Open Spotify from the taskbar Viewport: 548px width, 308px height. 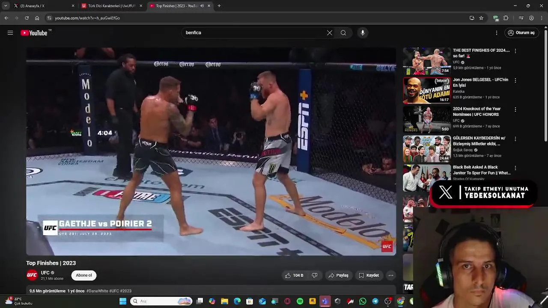(x=300, y=301)
